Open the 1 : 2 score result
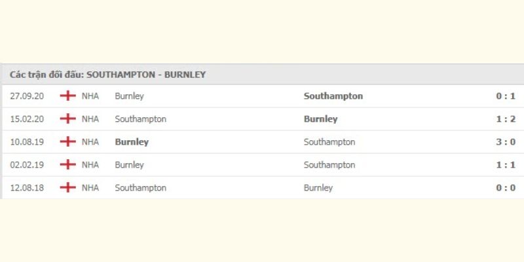This screenshot has width=524, height=262. pos(506,119)
